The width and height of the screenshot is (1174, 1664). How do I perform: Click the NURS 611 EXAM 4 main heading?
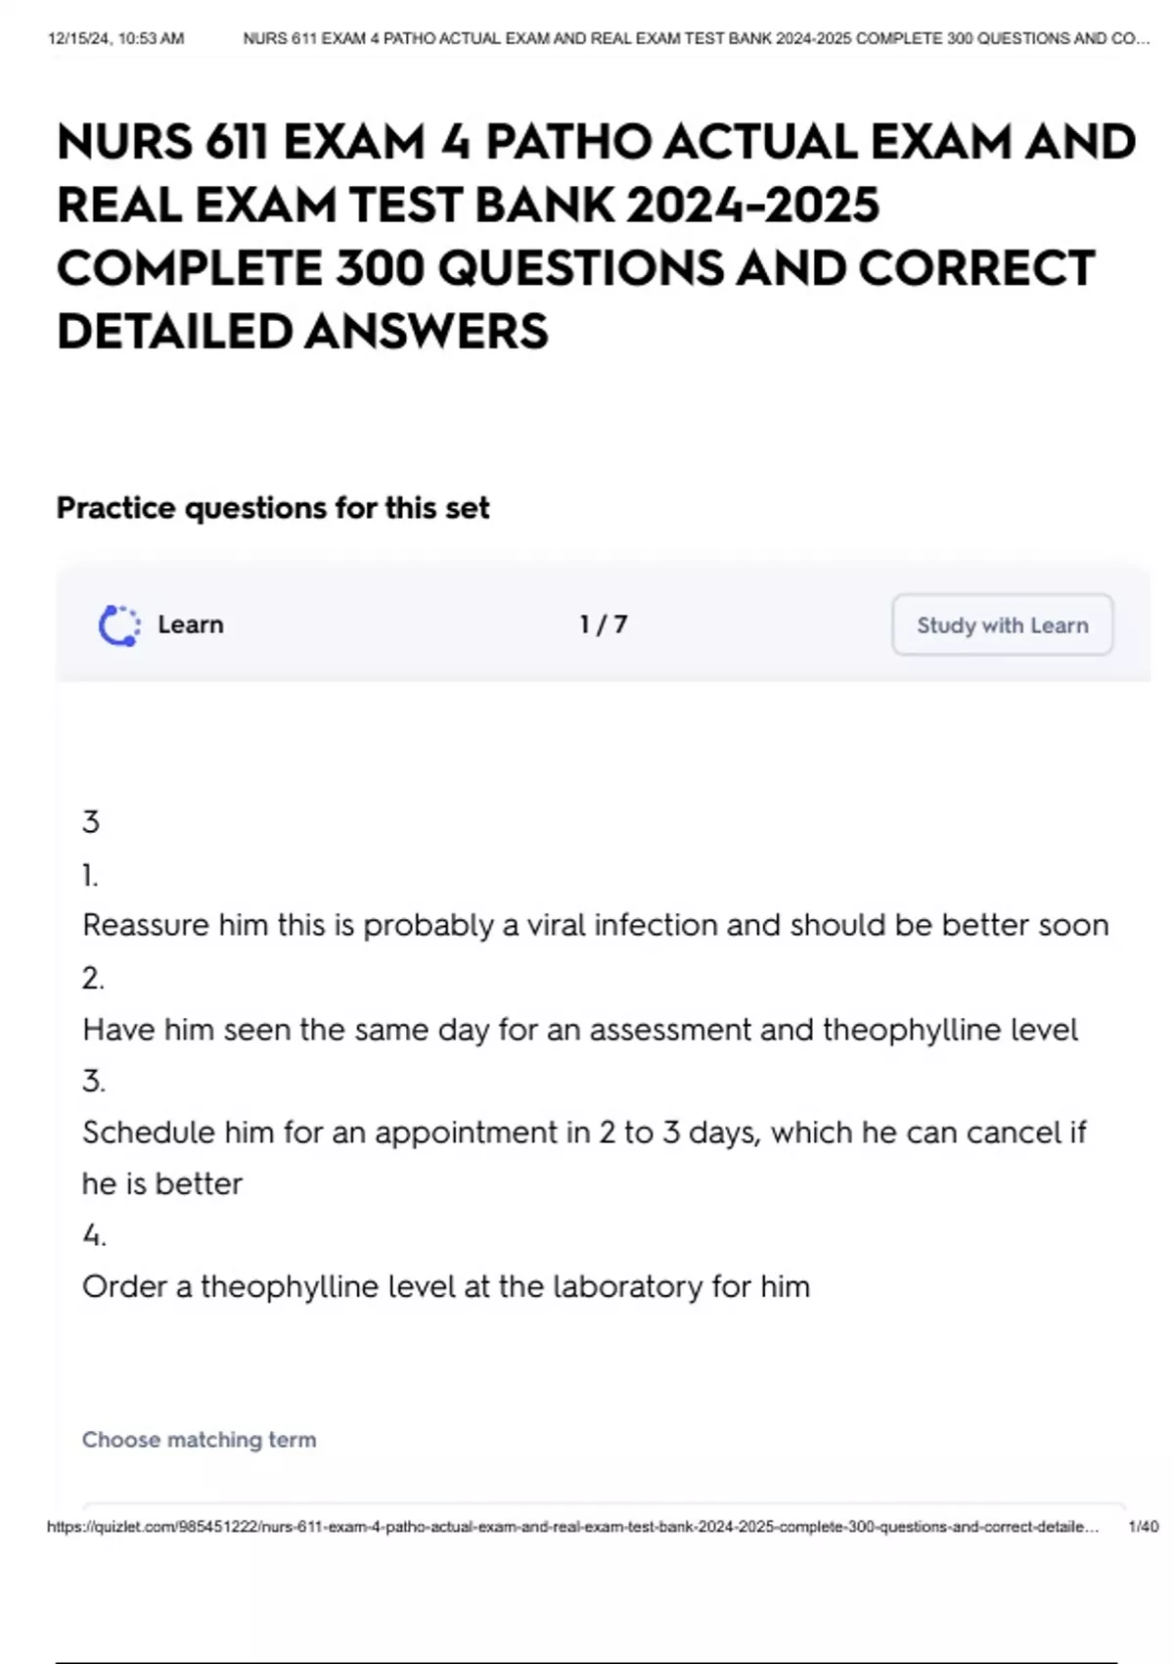pyautogui.click(x=595, y=236)
